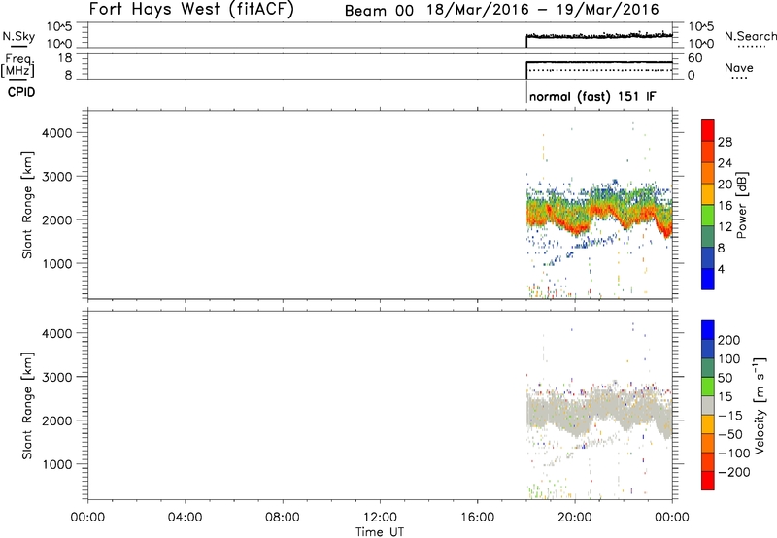Click the 'Slant Range [km]' label of the power panel

(27, 205)
